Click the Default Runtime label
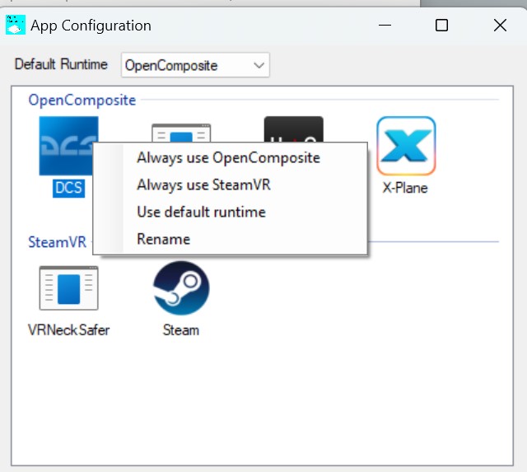Viewport: 527px width, 472px height. tap(61, 64)
